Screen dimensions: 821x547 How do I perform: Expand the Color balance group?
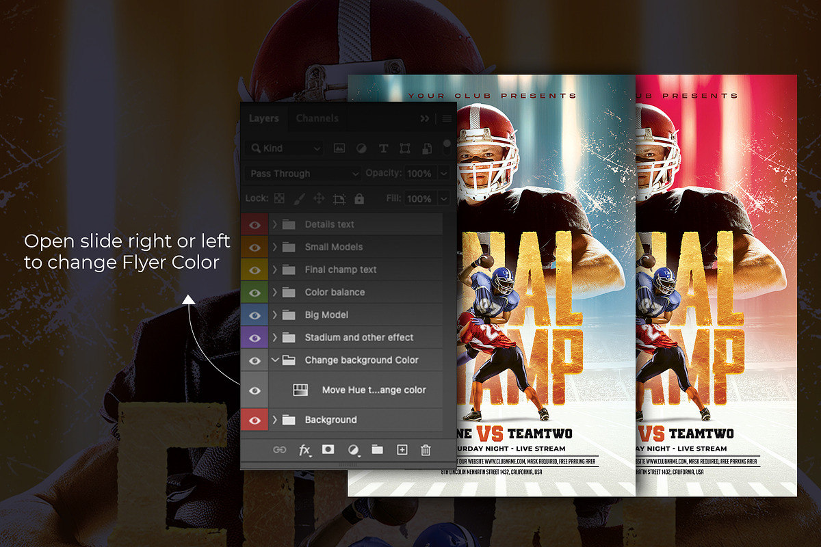(x=274, y=292)
